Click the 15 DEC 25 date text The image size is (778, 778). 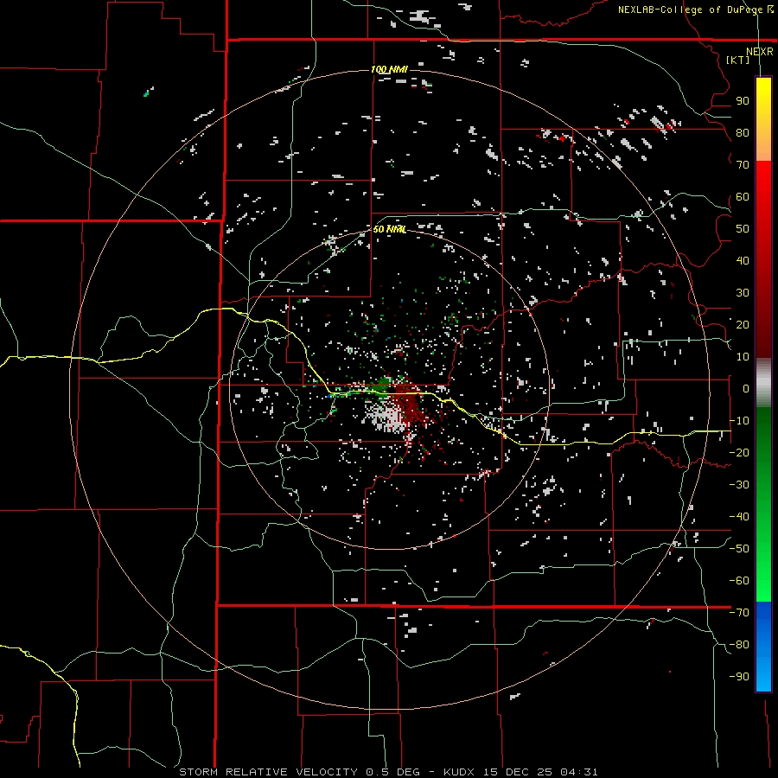pos(518,772)
